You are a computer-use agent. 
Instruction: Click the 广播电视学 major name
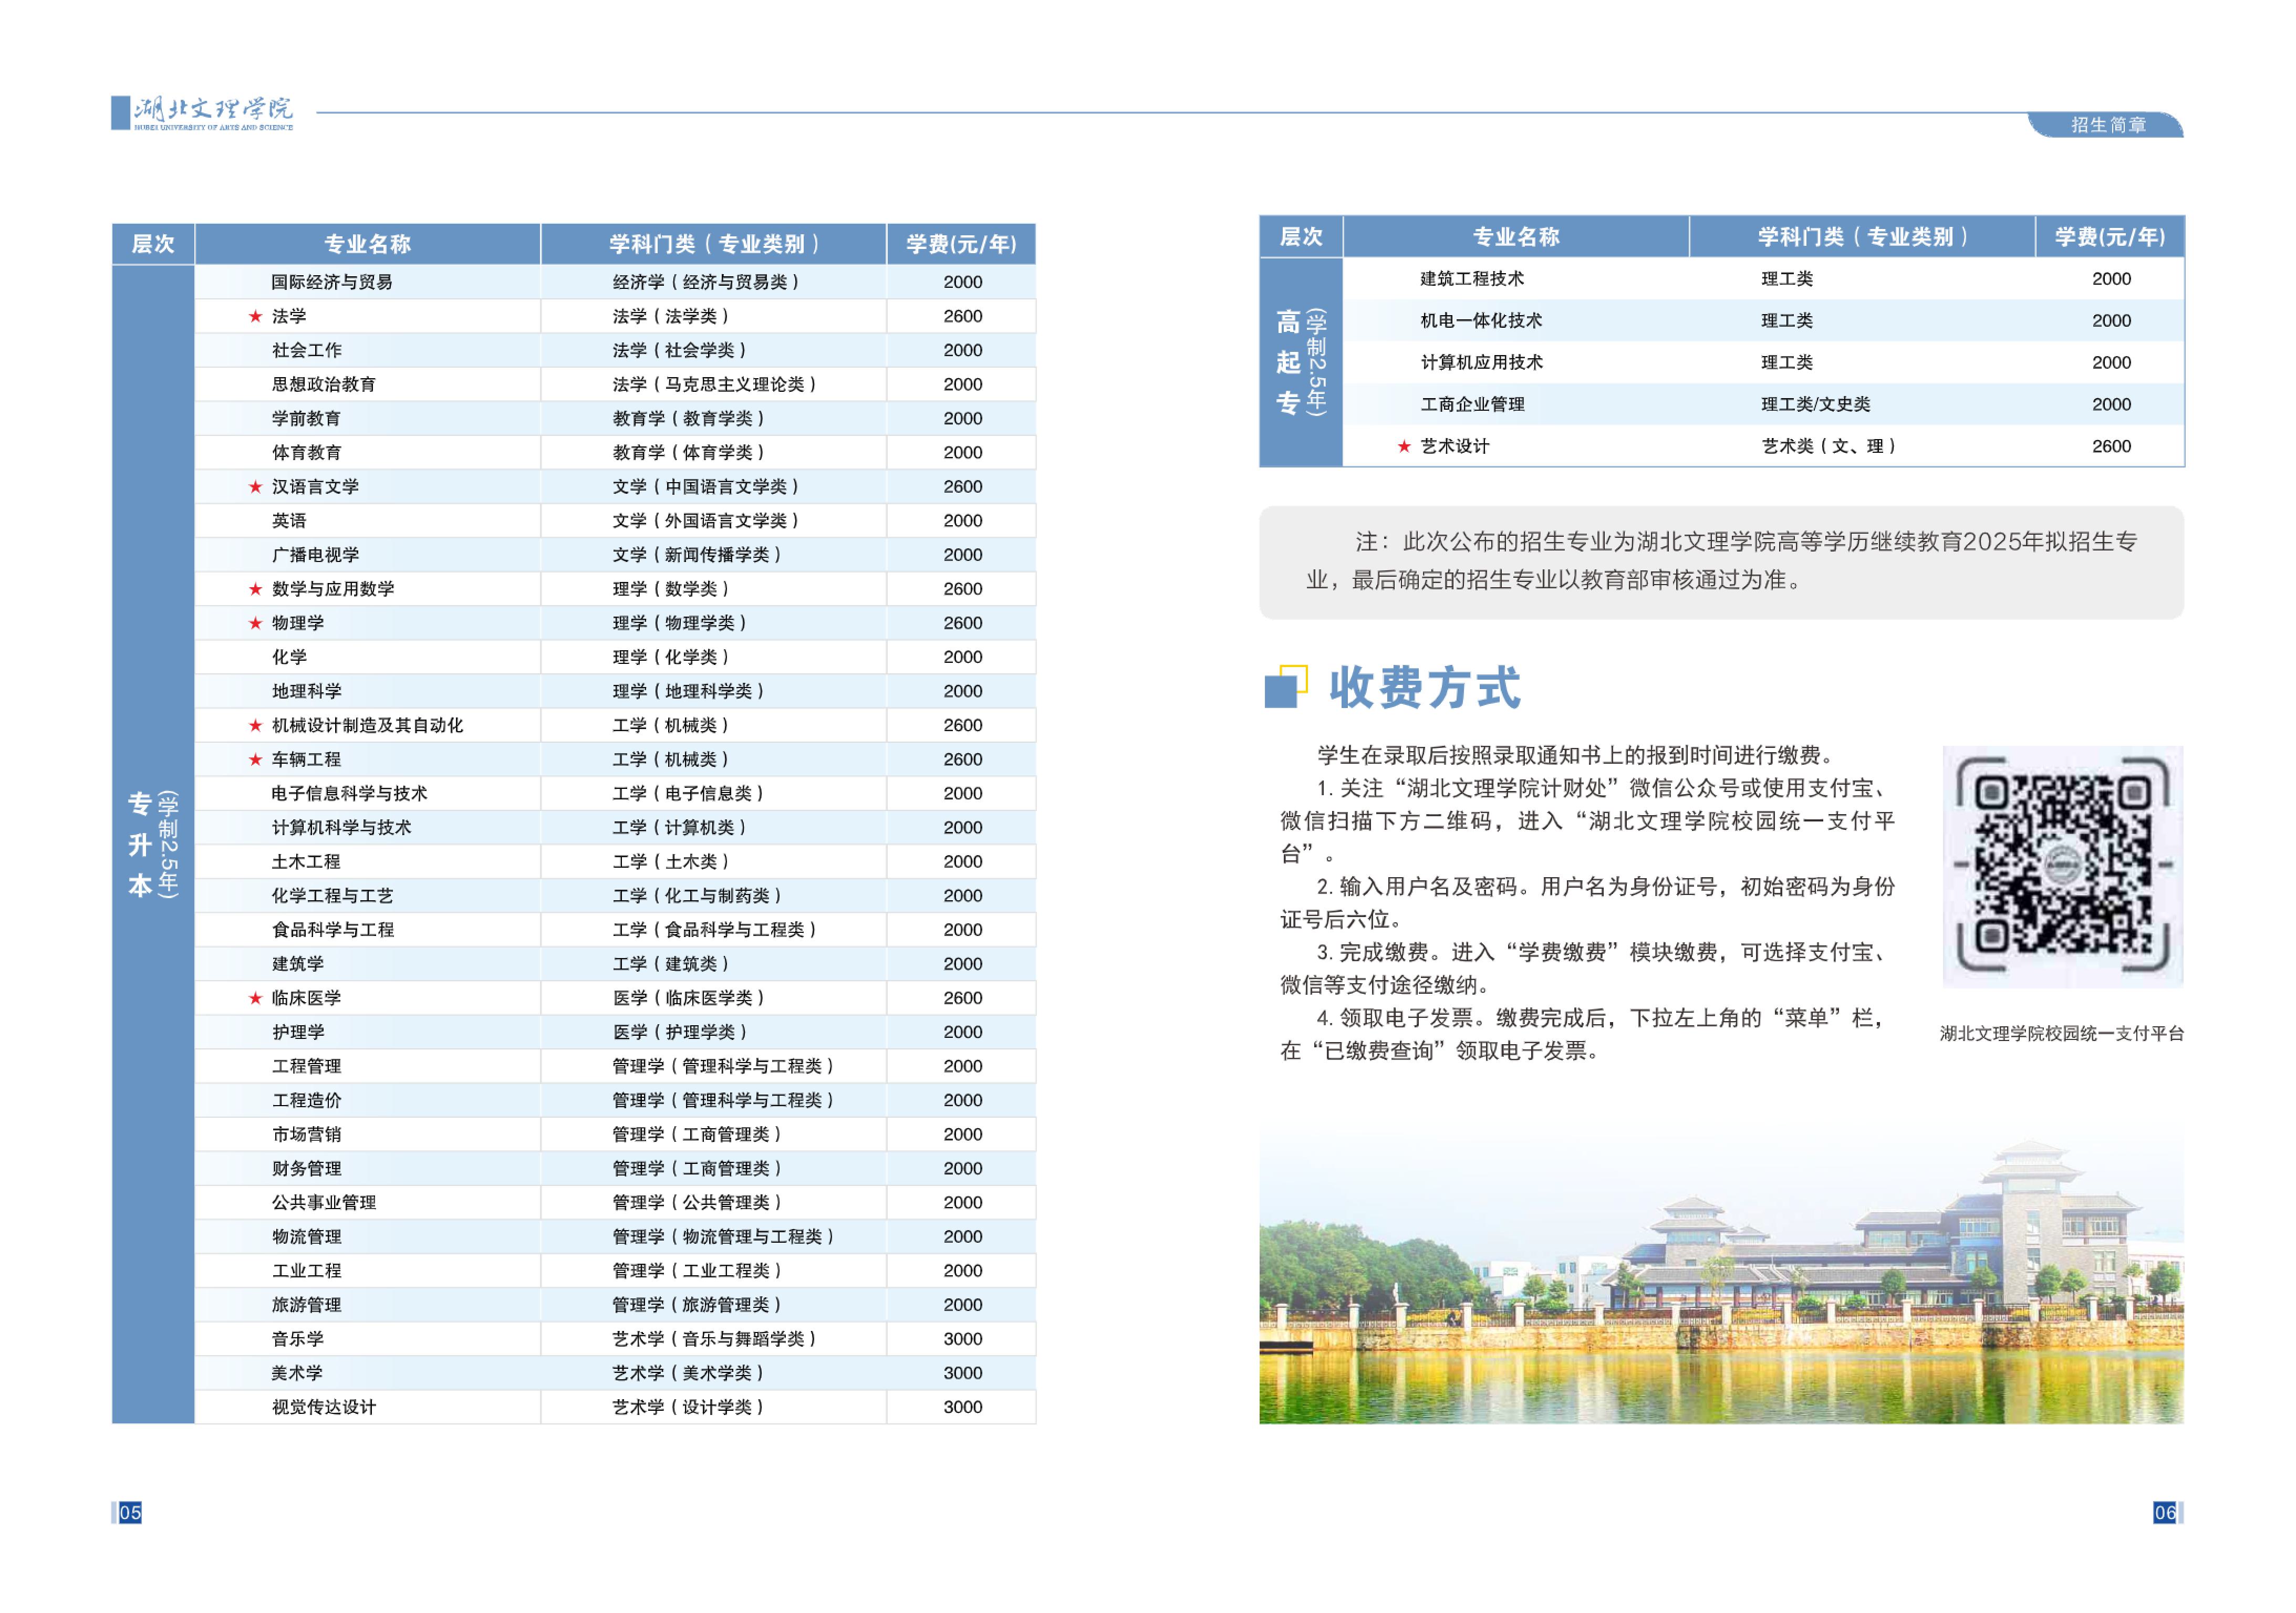(315, 555)
